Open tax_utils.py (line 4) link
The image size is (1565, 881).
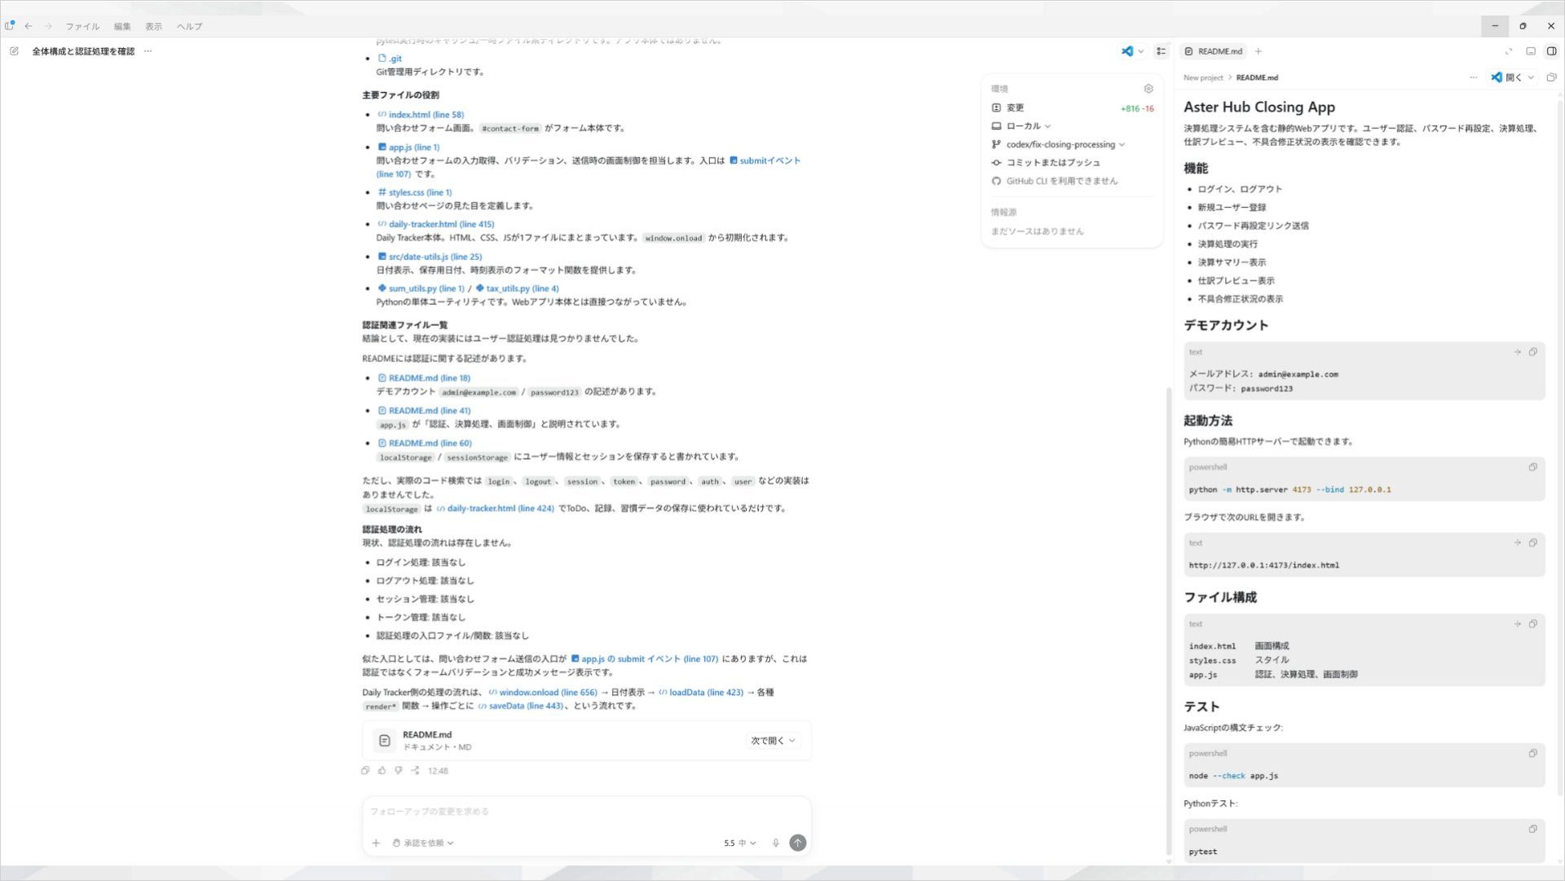tap(518, 289)
